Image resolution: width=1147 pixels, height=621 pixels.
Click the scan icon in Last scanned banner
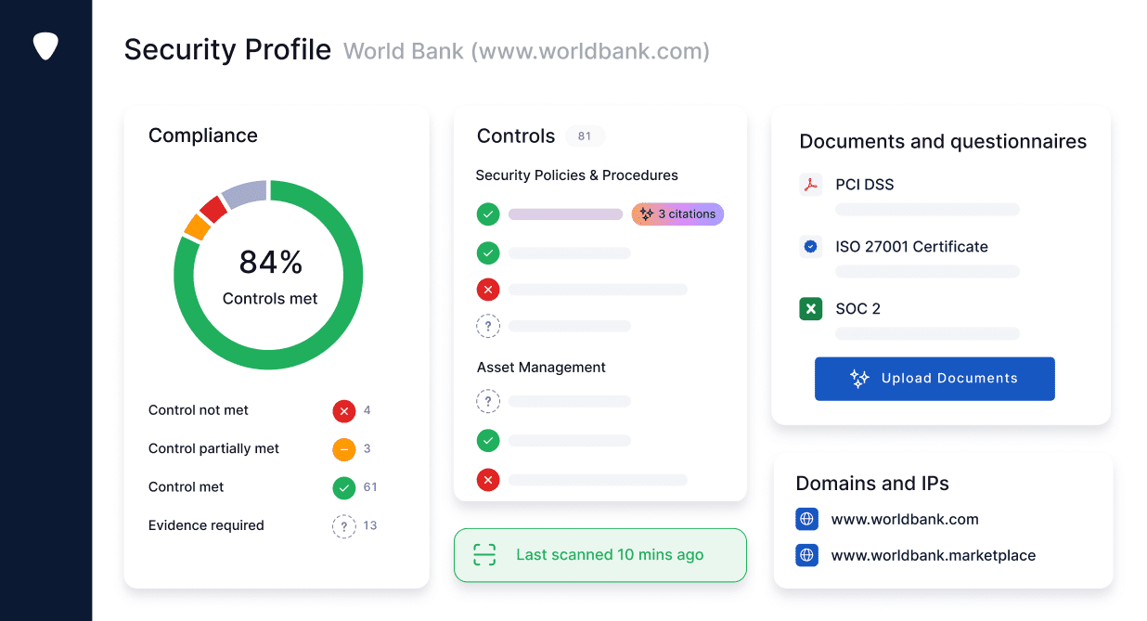pos(484,555)
